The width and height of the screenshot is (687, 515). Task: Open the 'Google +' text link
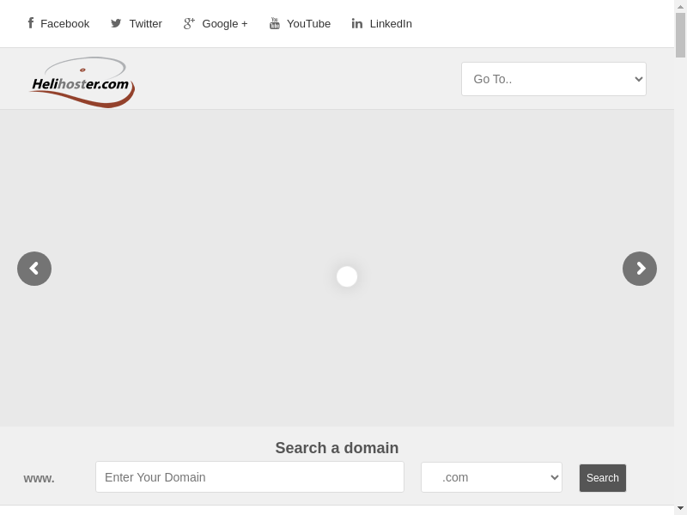pos(225,24)
